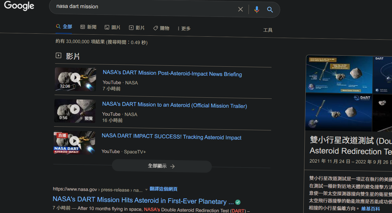The height and width of the screenshot is (213, 392).
Task: Start voice search with the microphone icon
Action: click(257, 10)
